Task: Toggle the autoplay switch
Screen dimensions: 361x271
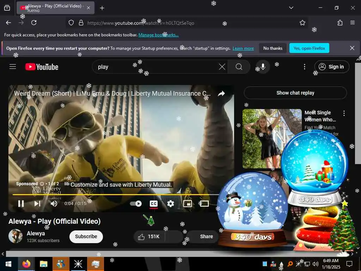Action: [x=136, y=204]
